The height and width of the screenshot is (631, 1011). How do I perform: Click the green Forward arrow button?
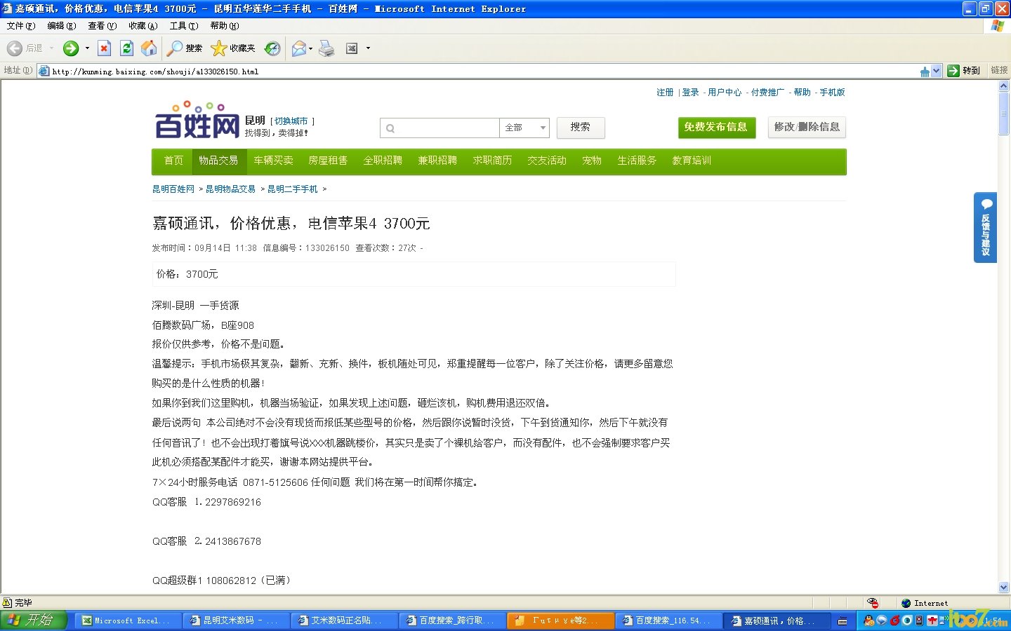tap(71, 48)
